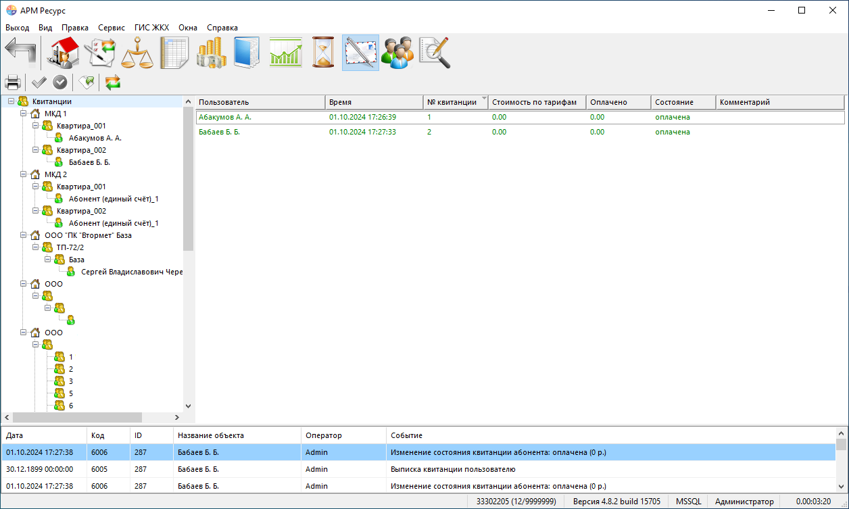
Task: Click the event log's scroll-down arrow
Action: coord(841,487)
